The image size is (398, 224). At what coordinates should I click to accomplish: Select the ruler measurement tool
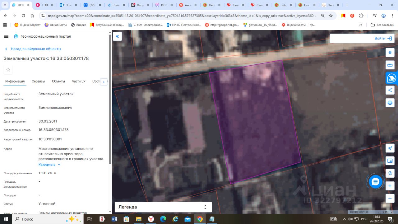[x=390, y=65]
